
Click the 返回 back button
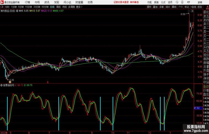200,7
